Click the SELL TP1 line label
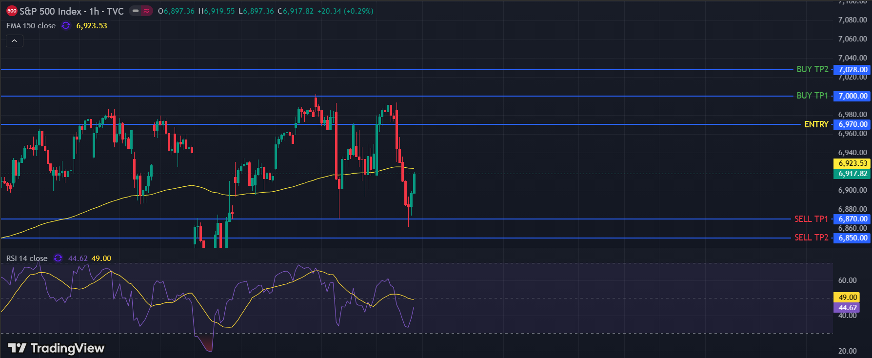This screenshot has height=358, width=872. tap(811, 219)
